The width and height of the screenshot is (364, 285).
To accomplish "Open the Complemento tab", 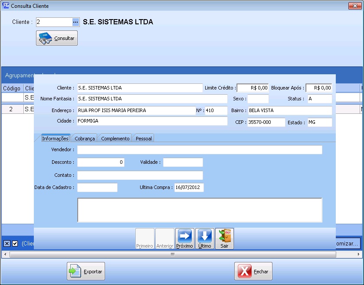I will 115,139.
